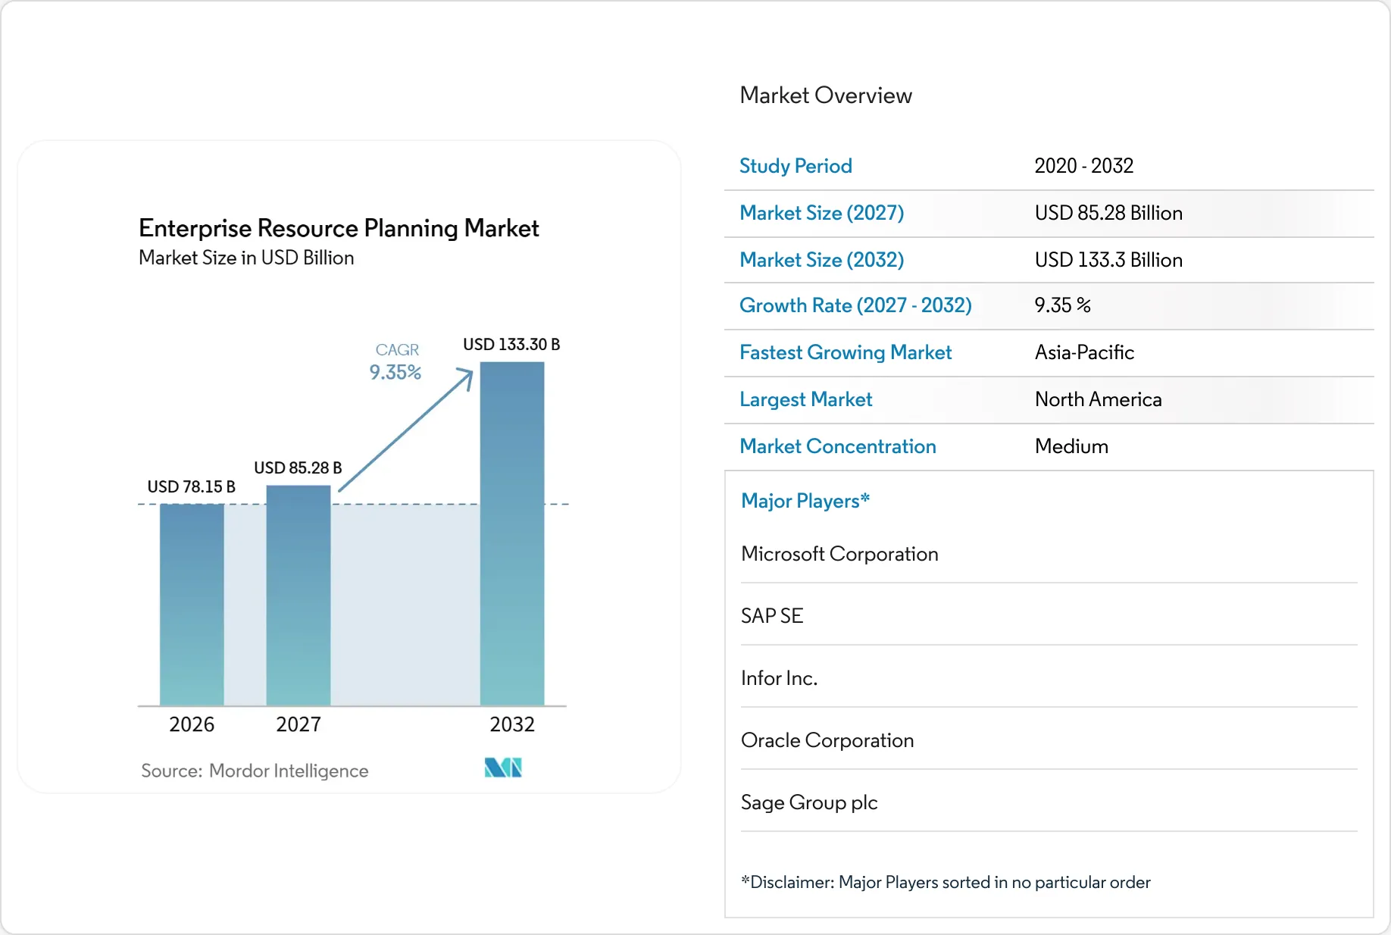Click the '9.35 %' growth rate value
Viewport: 1391px width, 935px height.
pyautogui.click(x=1063, y=305)
